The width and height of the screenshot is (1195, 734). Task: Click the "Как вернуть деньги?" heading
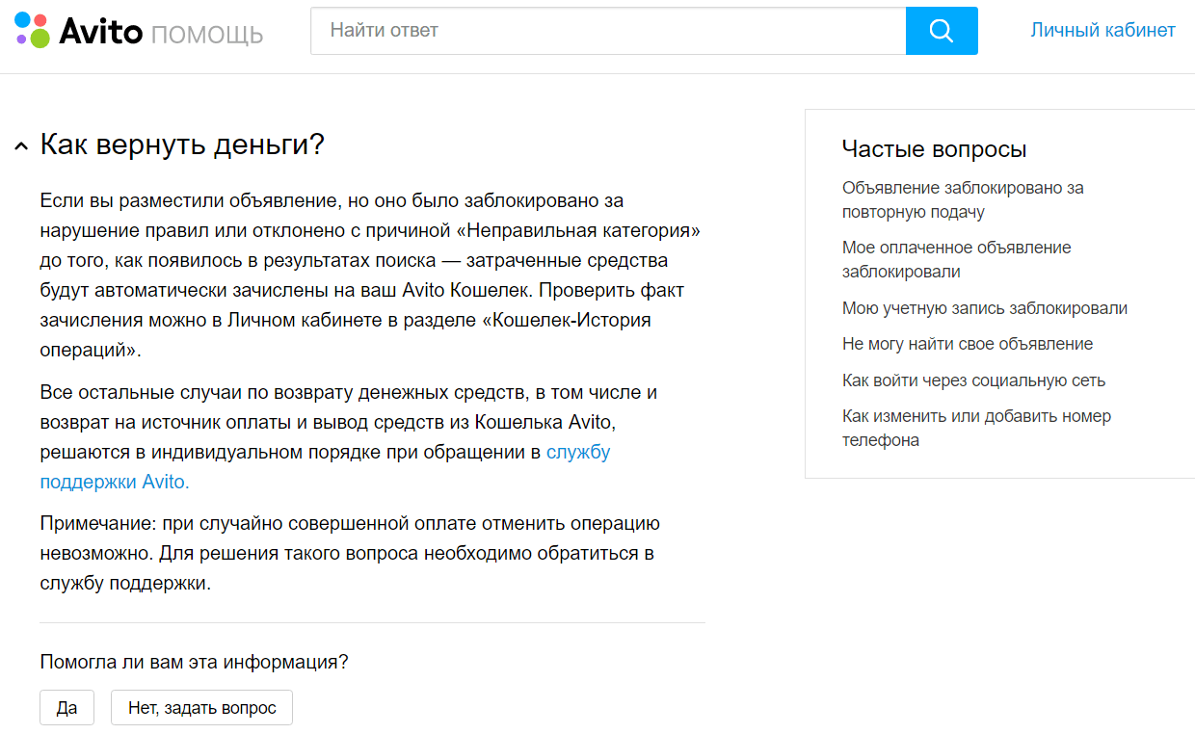pos(182,145)
